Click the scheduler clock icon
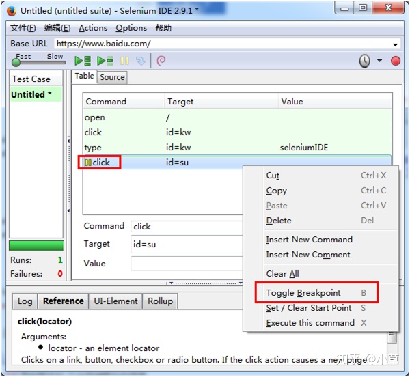Image resolution: width=410 pixels, height=377 pixels. 366,61
